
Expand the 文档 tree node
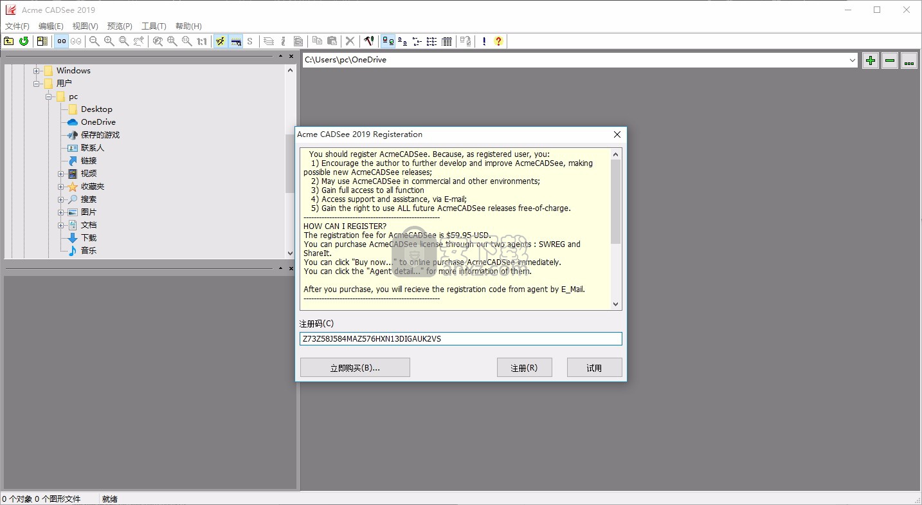(x=61, y=225)
